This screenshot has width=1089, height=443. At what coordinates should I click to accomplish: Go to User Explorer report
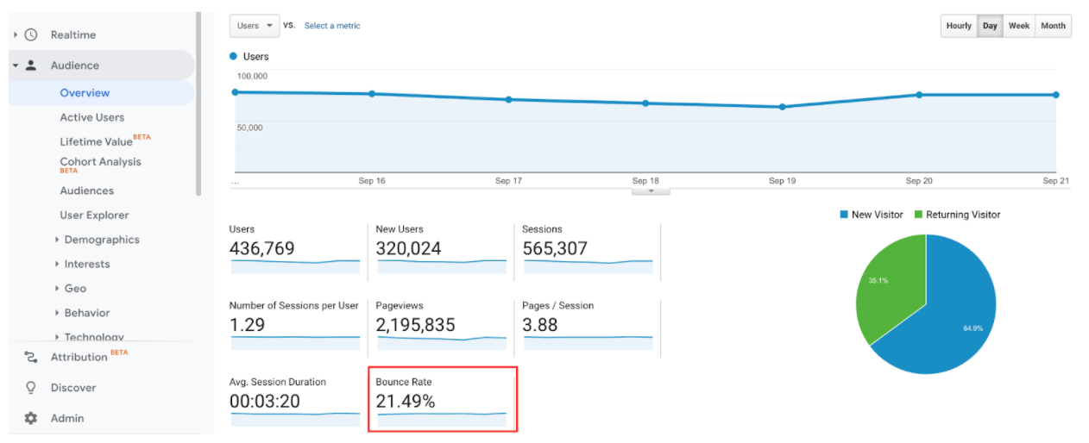(x=94, y=215)
